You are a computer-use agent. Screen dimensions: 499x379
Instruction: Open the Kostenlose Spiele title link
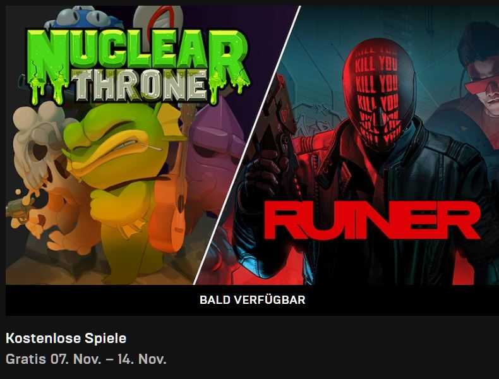pos(66,338)
